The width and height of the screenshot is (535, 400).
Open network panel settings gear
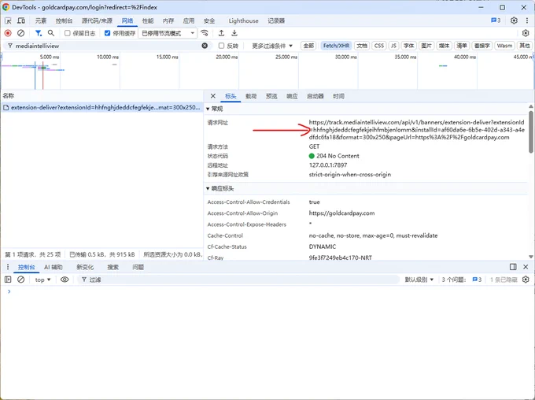(x=526, y=33)
